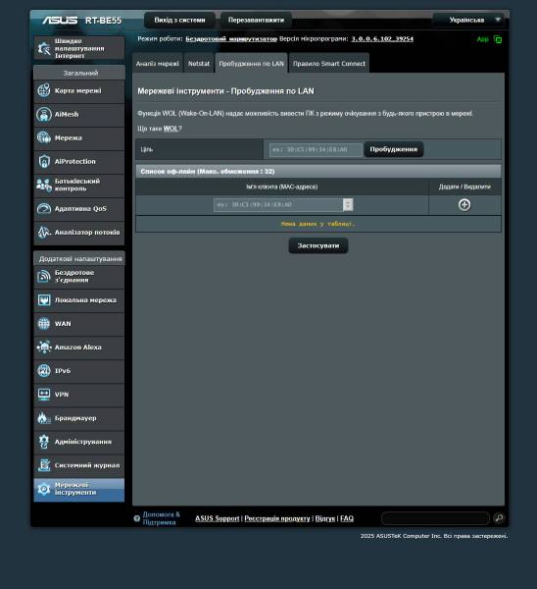Viewport: 537px width, 589px height.
Task: Add client with the plus circle icon
Action: [464, 205]
